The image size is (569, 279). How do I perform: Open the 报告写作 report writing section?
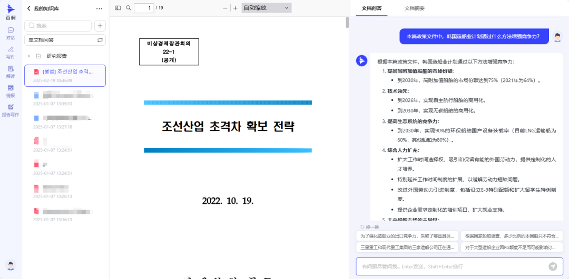coord(11,110)
